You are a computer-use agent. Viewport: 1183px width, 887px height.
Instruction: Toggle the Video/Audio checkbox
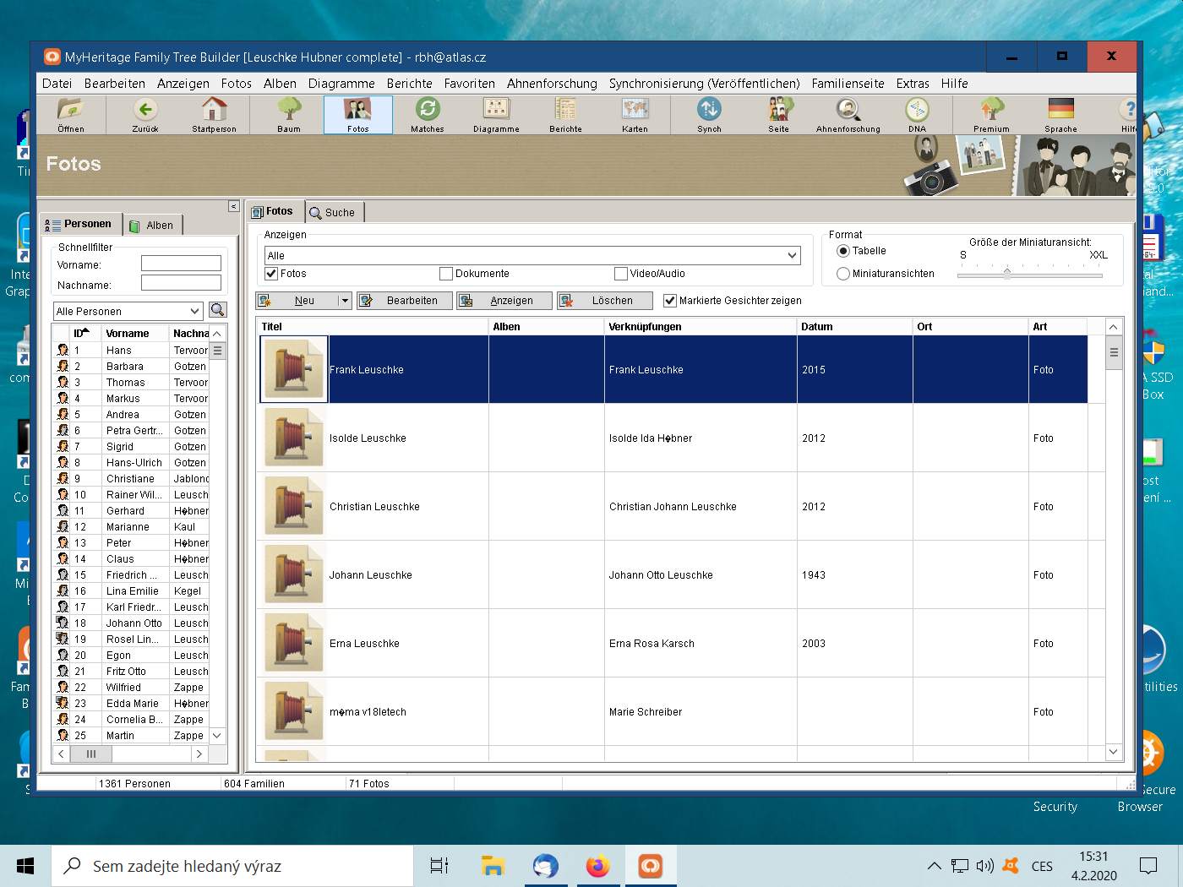tap(621, 274)
